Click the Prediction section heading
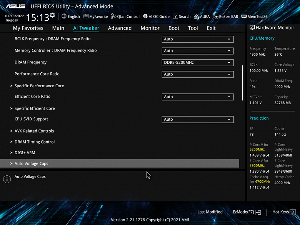 tap(259, 118)
